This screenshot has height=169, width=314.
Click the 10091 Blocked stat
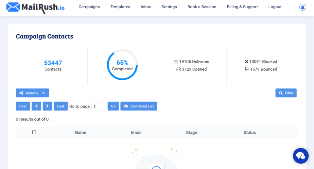point(261,61)
